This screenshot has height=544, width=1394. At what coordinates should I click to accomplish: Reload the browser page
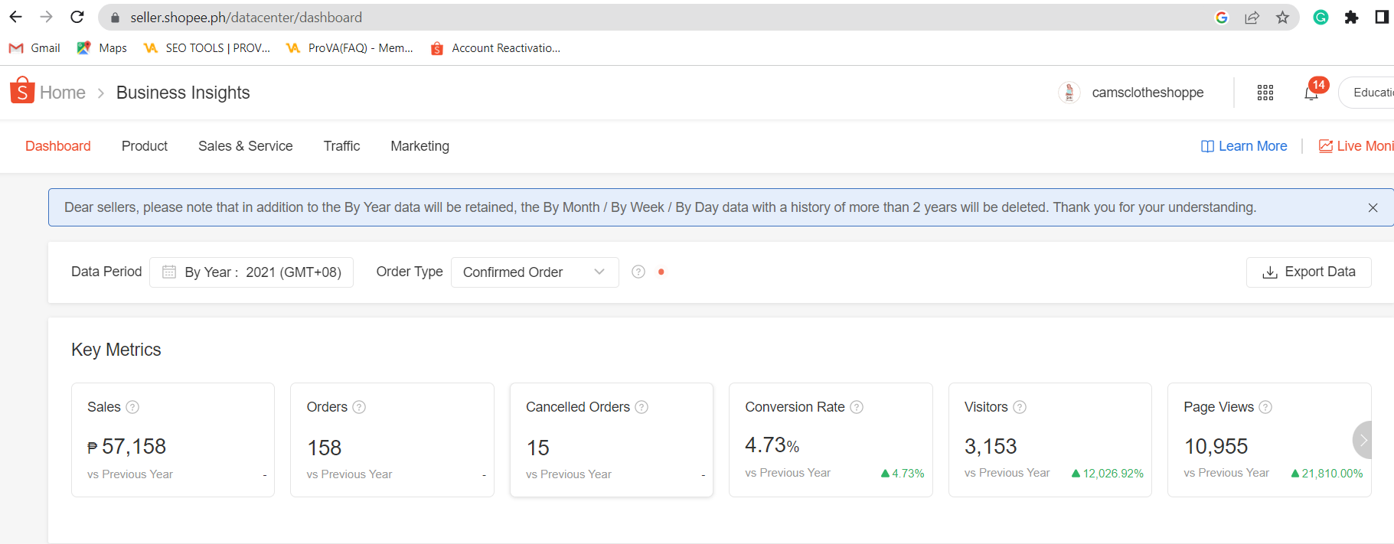(77, 17)
